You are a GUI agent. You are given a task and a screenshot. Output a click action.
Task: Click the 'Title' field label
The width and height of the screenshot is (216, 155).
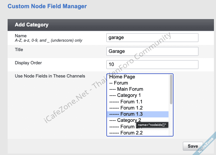[x=19, y=50]
